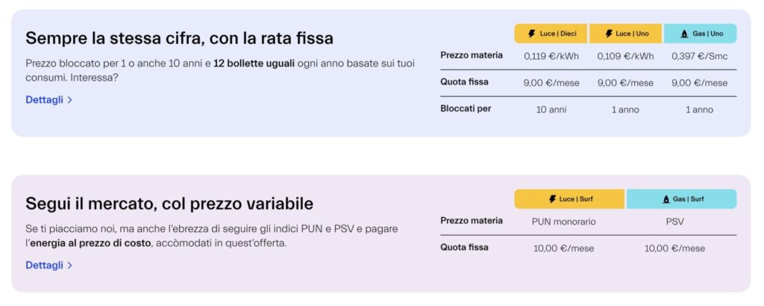Click the 0,119 €/kWh price value

(x=551, y=56)
